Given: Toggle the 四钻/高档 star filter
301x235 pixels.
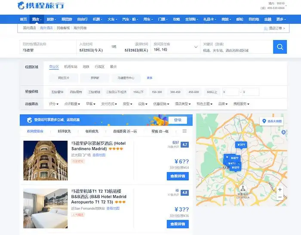Looking at the screenshot, I should (x=76, y=92).
